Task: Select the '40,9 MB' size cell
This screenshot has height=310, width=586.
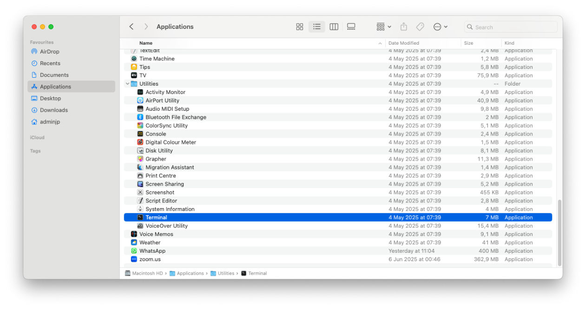Action: coord(488,101)
